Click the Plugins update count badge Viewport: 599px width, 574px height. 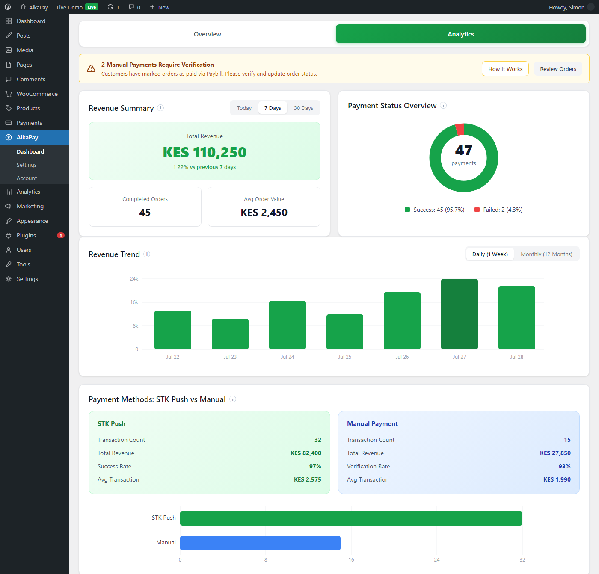tap(61, 235)
